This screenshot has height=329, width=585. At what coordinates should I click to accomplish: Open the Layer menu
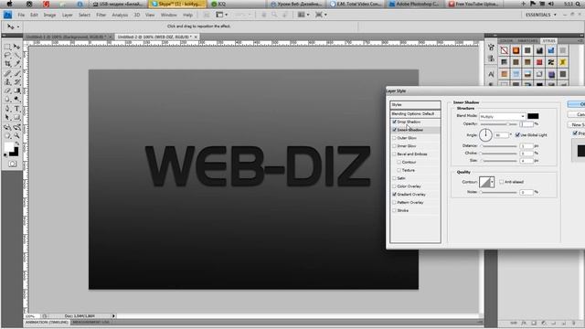[x=67, y=15]
